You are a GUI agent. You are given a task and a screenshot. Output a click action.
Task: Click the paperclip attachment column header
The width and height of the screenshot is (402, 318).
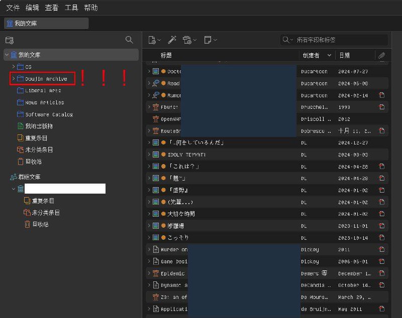point(382,56)
